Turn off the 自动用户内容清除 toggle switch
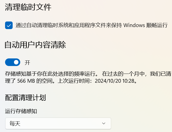Screen dimensions: 172x132 tap(13, 62)
